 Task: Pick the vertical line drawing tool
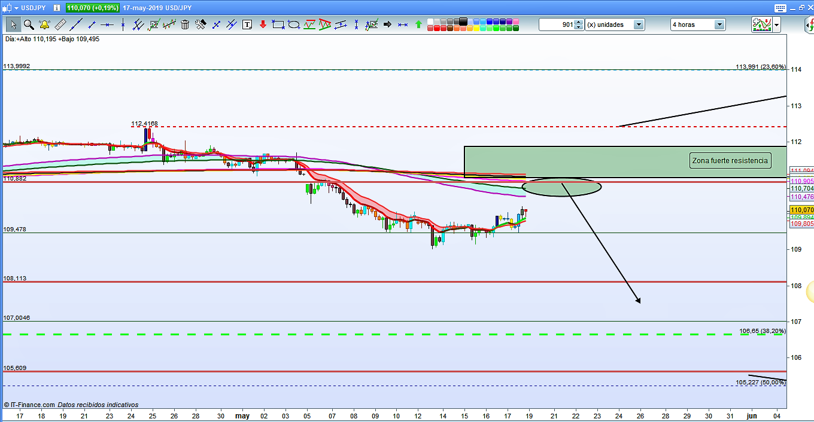pos(123,25)
